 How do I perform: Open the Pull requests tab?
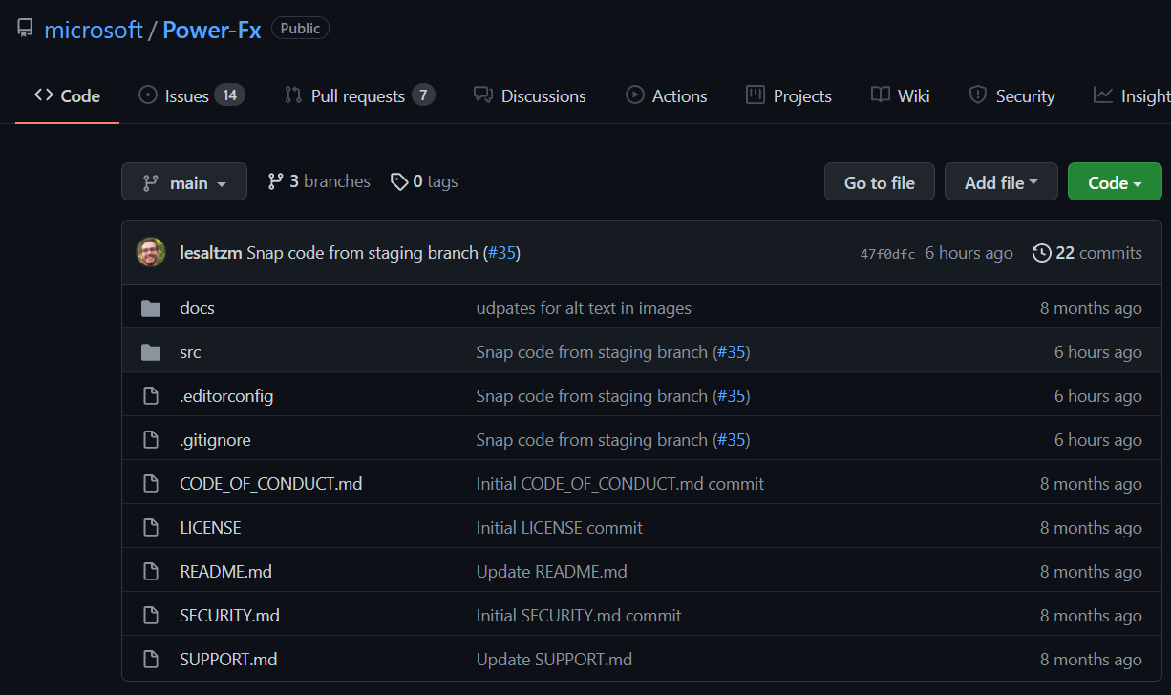(x=358, y=95)
